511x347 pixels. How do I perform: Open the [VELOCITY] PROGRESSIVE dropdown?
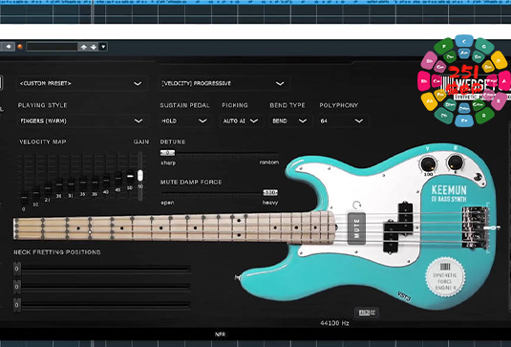224,83
